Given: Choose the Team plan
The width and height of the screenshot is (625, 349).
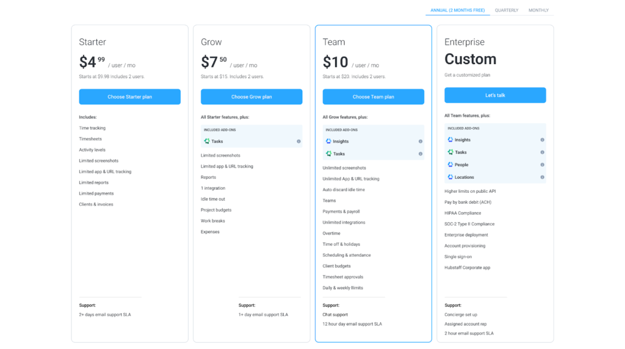Looking at the screenshot, I should tap(374, 97).
